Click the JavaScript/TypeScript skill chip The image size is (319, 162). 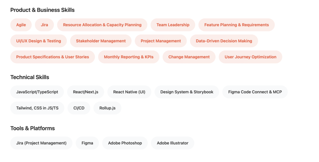[37, 92]
